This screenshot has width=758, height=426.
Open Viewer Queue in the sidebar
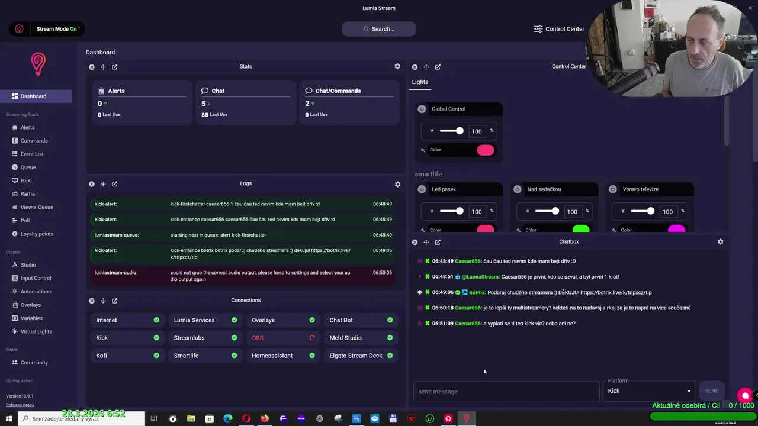(36, 207)
